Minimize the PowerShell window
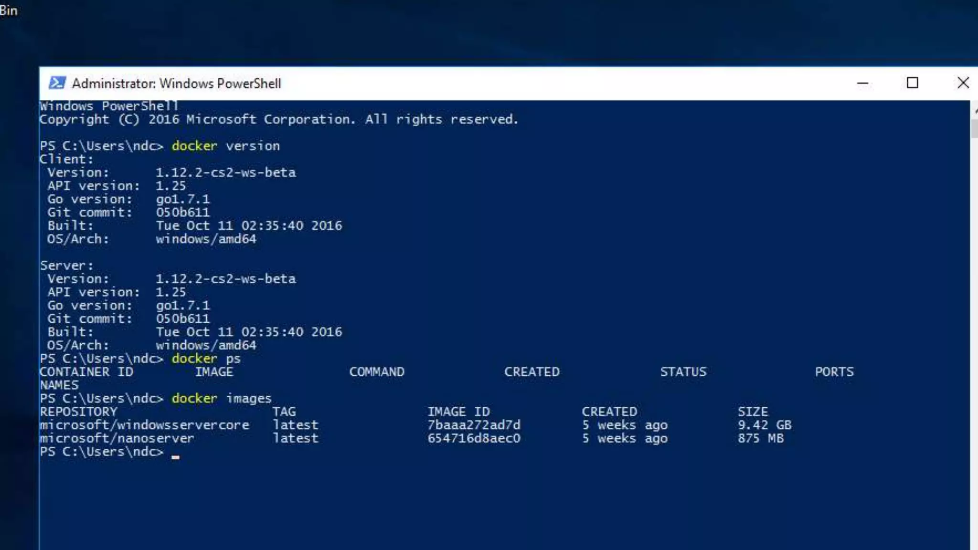 [862, 83]
